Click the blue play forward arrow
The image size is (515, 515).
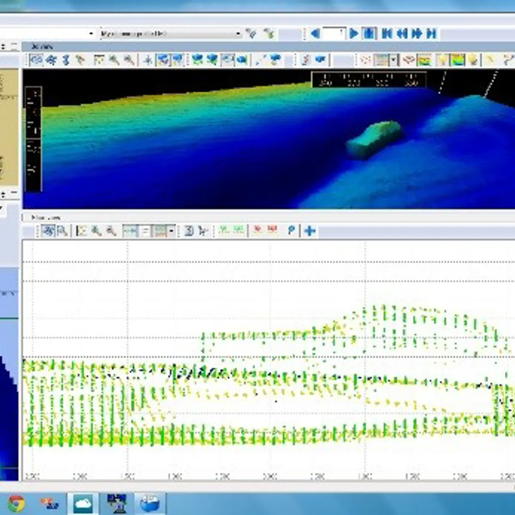[x=354, y=33]
